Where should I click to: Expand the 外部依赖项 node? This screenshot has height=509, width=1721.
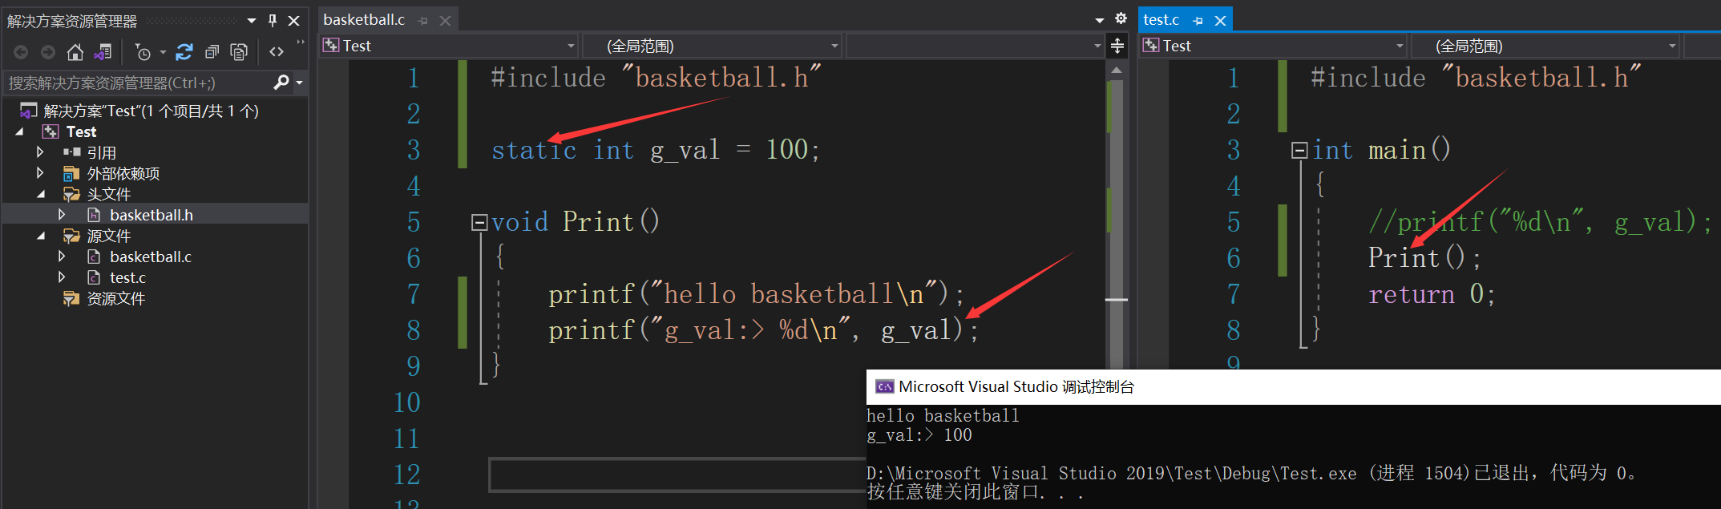point(40,172)
